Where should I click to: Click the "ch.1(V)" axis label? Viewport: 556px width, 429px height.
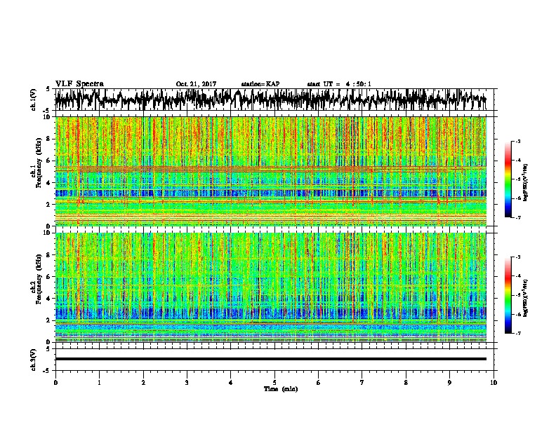click(x=34, y=100)
